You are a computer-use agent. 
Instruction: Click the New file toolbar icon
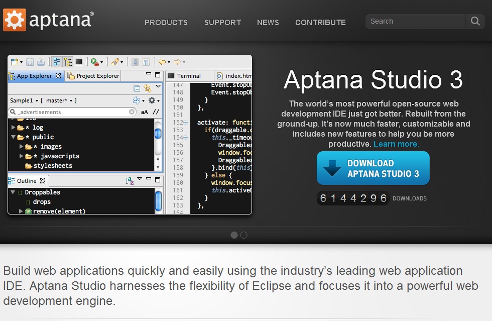coord(15,62)
